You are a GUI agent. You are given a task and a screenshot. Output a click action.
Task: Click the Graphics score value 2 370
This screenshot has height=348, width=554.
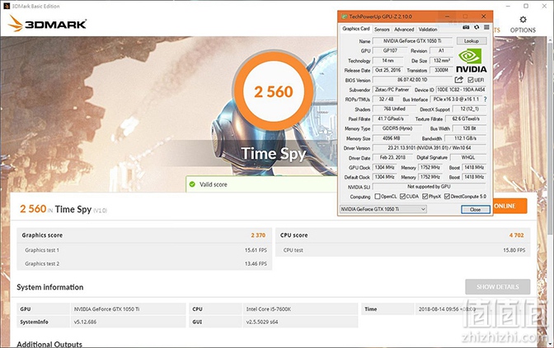[x=258, y=235]
